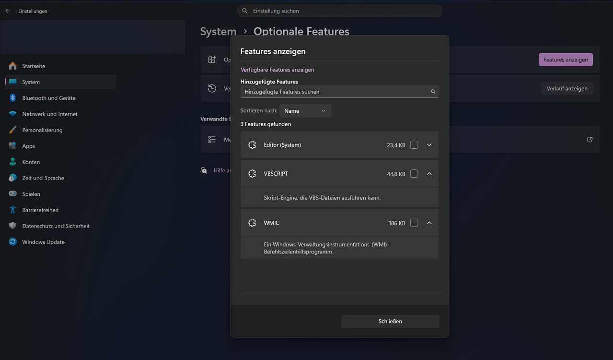Screen dimensions: 613x360
Task: Click the Startseite home icon
Action: [12, 66]
